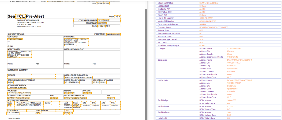
Task: Select the vessel text JPO TAURUS / 1200 / 9400174
Action: 29,105
